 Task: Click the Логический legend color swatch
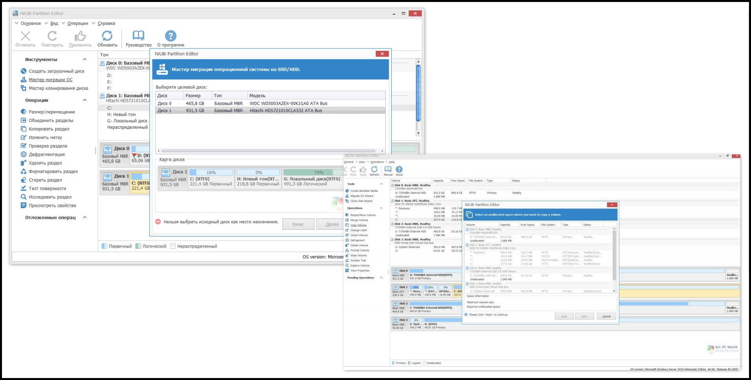pyautogui.click(x=138, y=246)
